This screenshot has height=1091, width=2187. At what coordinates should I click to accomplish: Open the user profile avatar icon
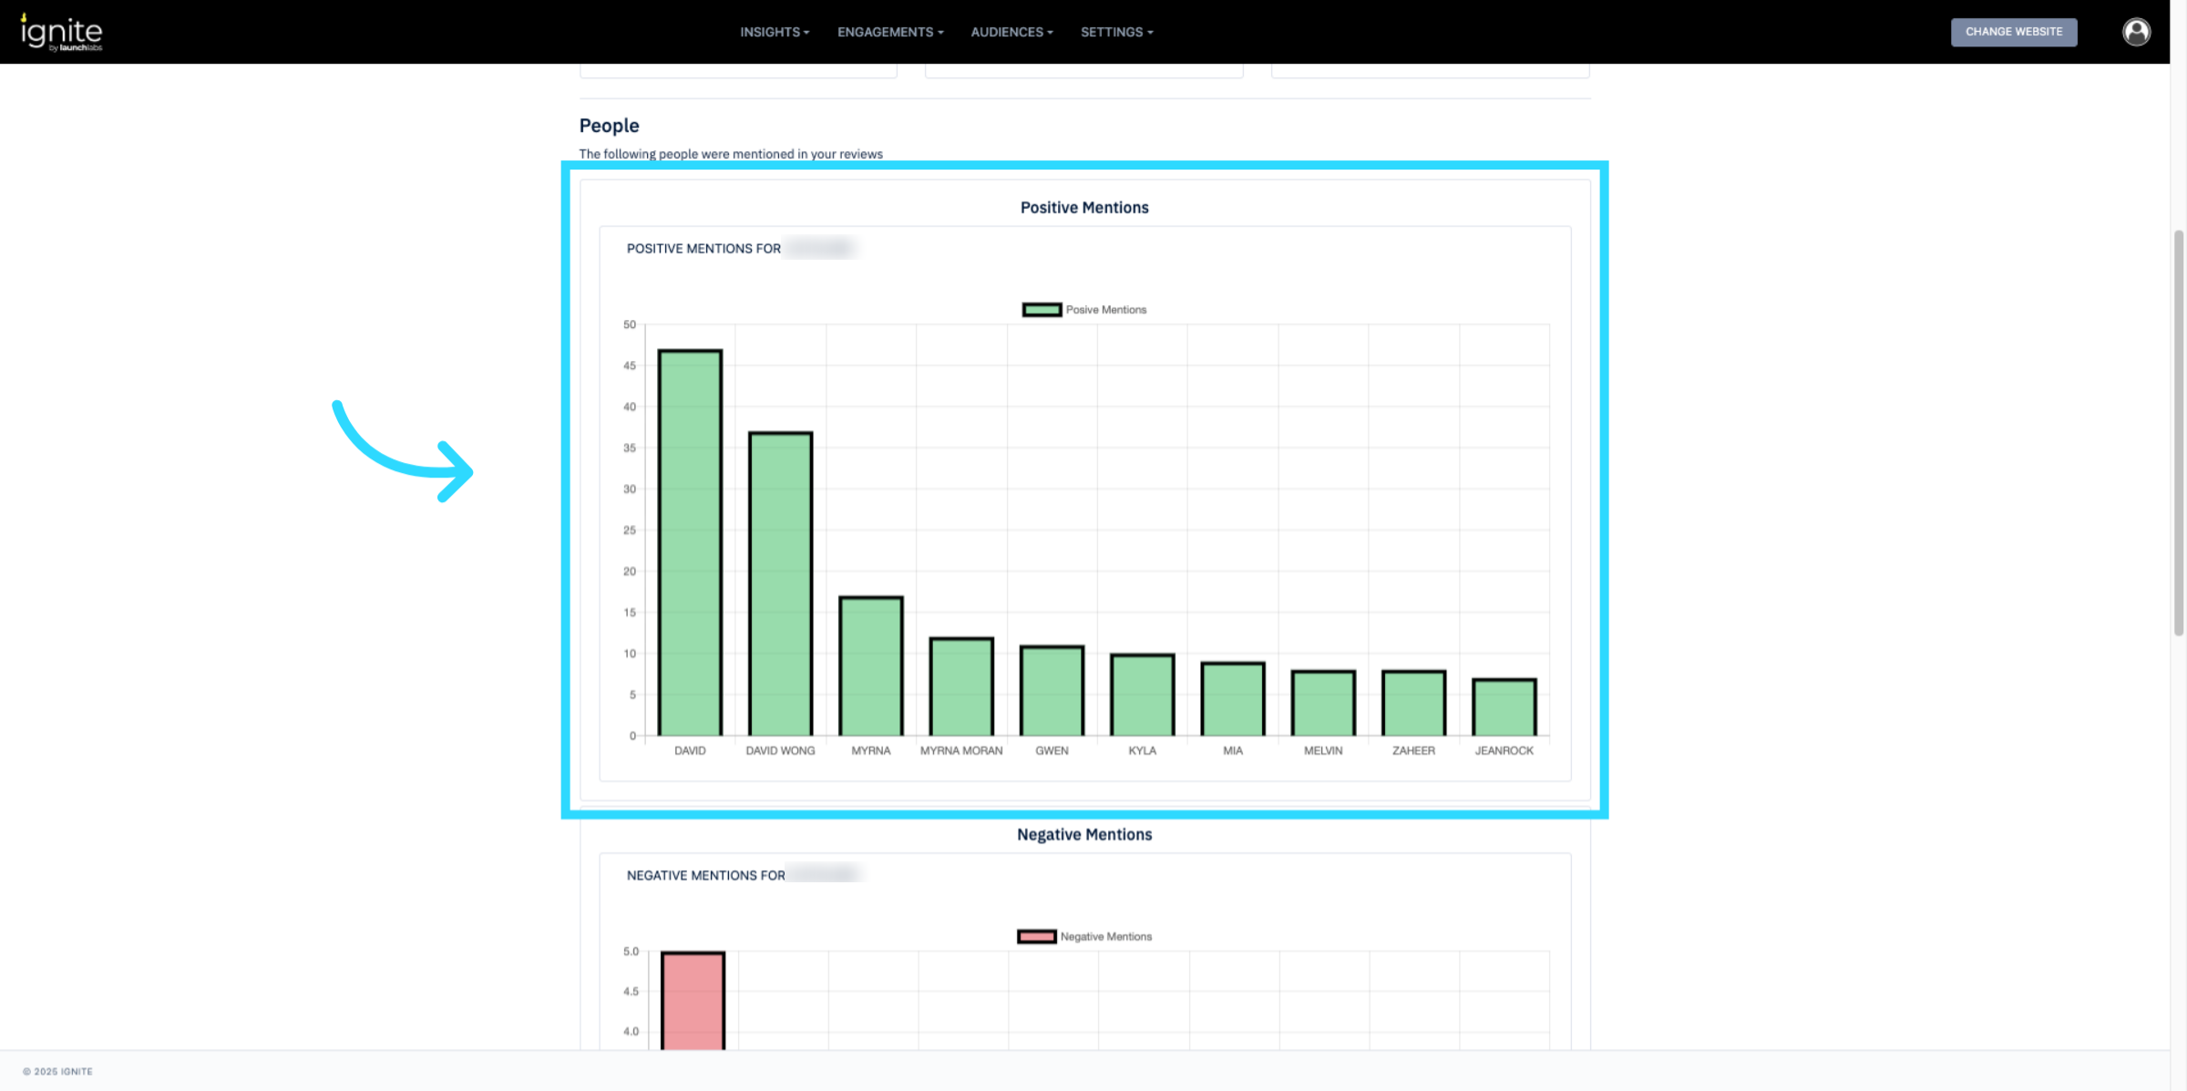2136,32
